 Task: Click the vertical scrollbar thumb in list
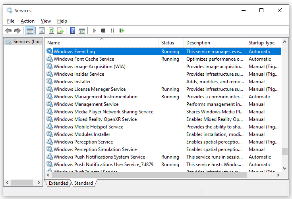pyautogui.click(x=285, y=151)
